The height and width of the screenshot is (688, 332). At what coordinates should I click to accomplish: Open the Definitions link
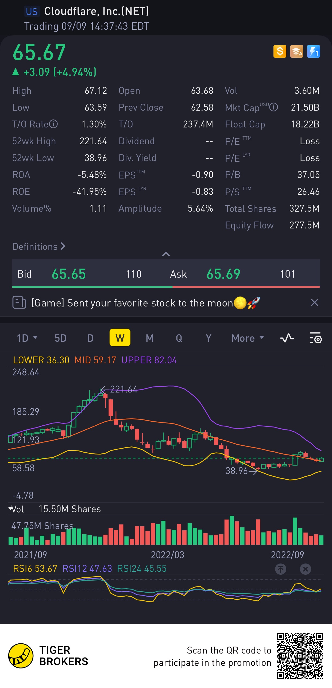point(39,246)
